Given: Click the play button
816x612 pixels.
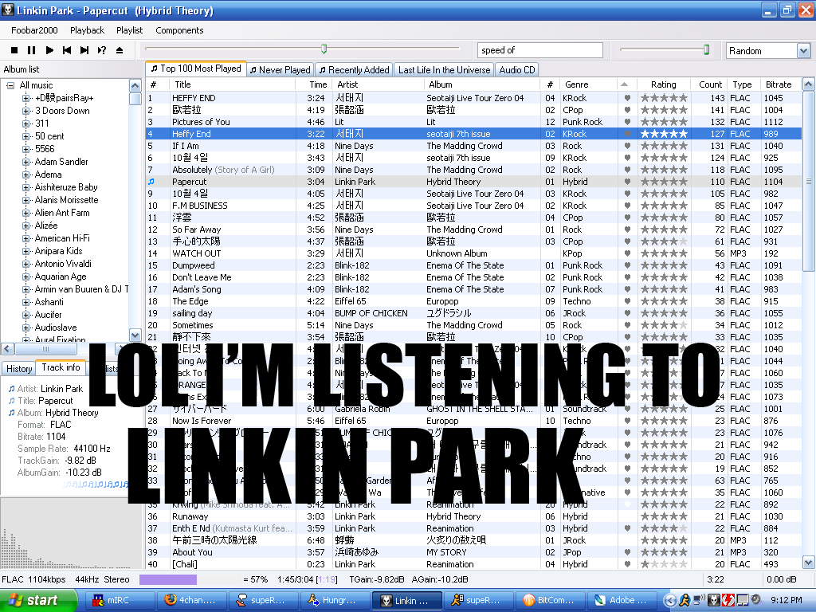Looking at the screenshot, I should (x=49, y=50).
